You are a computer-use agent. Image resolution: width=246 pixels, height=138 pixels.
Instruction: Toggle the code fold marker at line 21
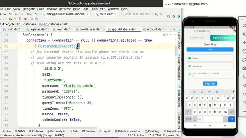tap(17, 46)
